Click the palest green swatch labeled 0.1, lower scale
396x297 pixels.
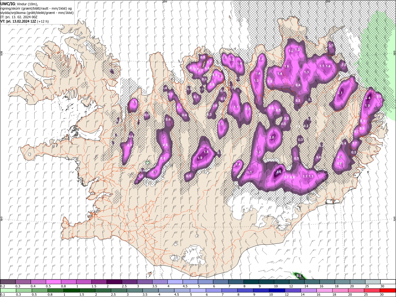tap(8, 291)
